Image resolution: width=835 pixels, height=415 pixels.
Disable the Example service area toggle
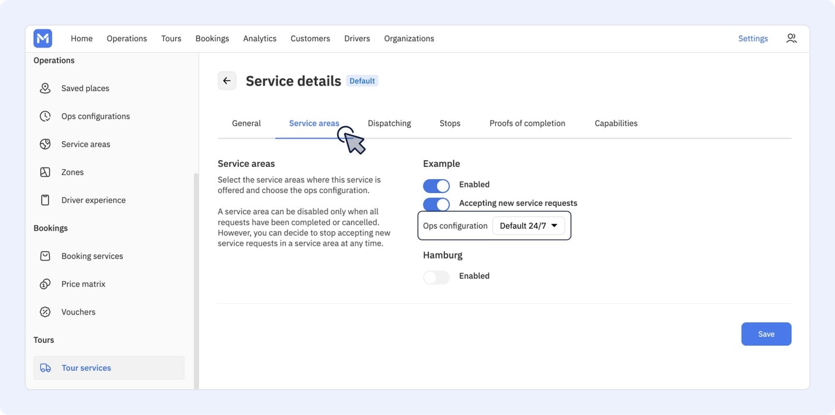pyautogui.click(x=436, y=185)
